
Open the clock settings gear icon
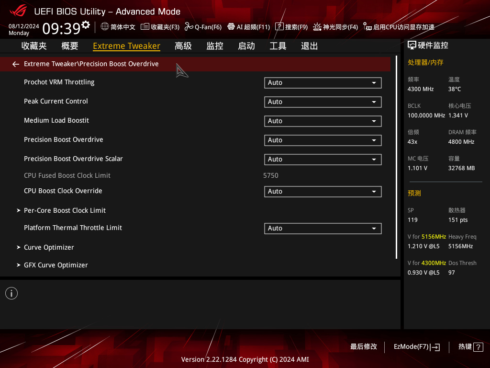click(85, 24)
